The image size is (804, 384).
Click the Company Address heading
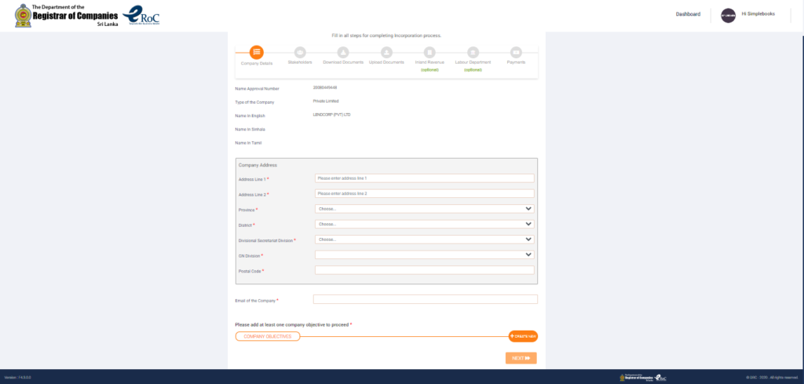pos(258,165)
